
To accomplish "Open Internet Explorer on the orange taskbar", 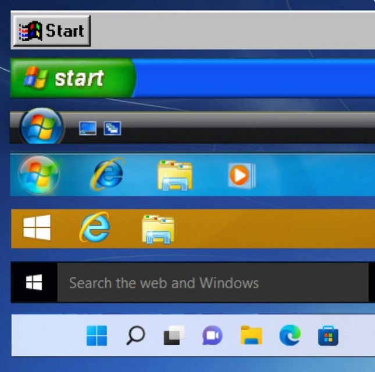I will point(95,227).
